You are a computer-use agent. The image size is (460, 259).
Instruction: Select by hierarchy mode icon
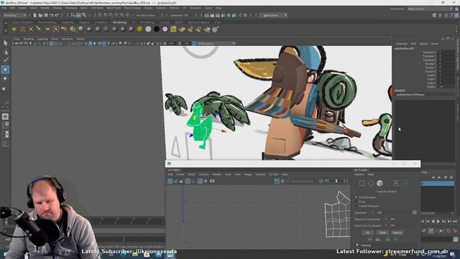(73, 15)
